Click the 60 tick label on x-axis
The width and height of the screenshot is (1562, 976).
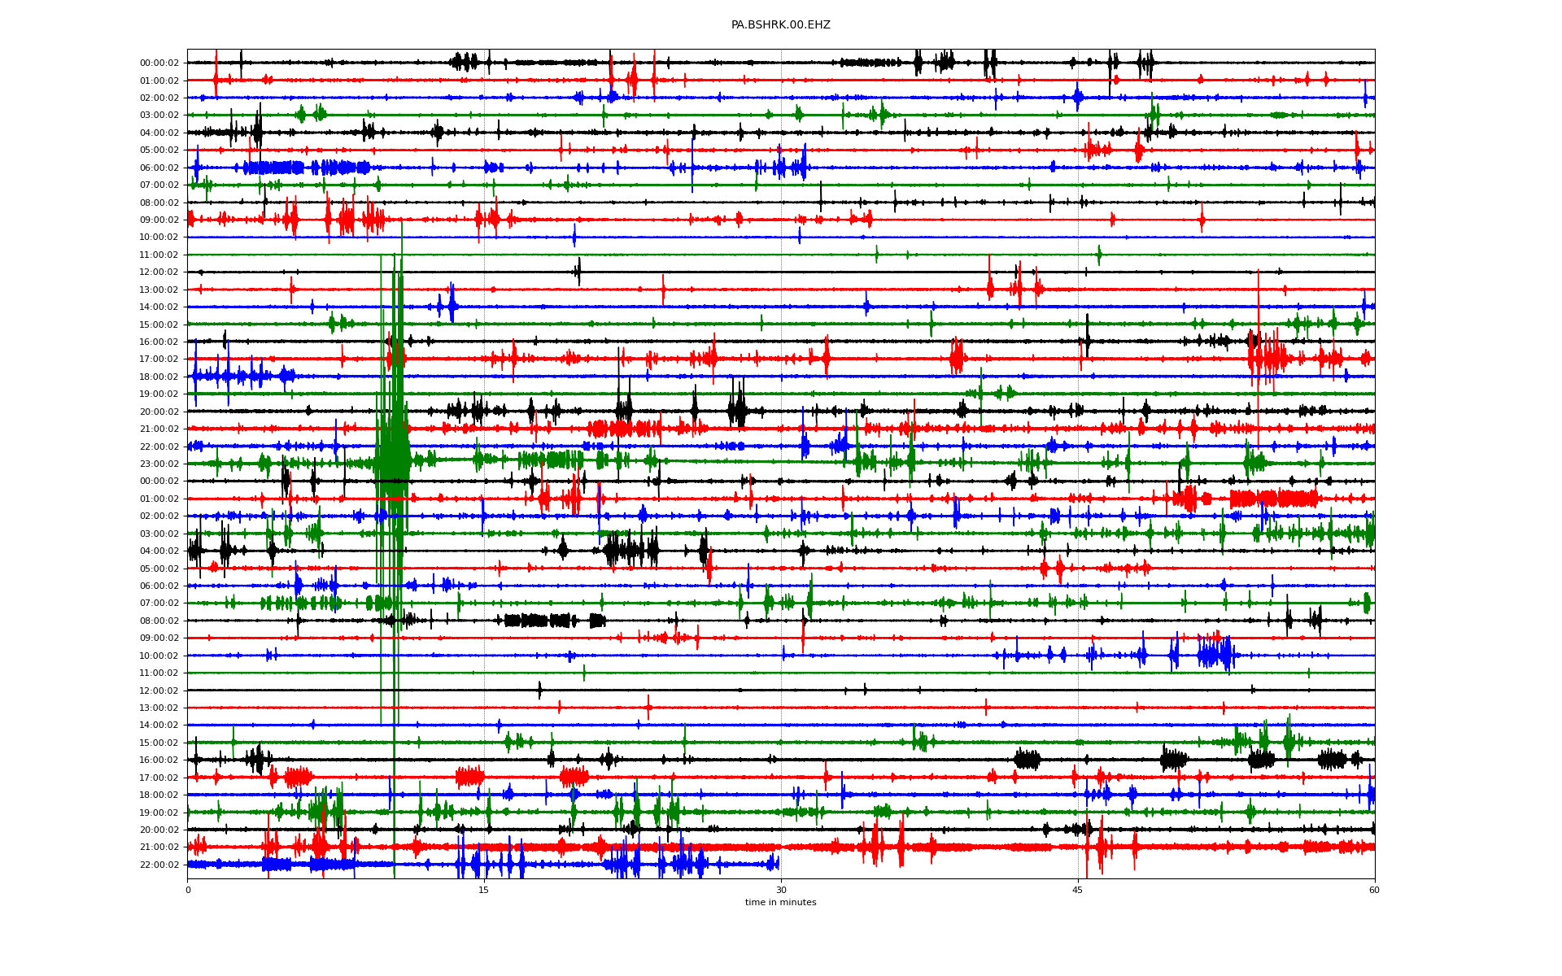pyautogui.click(x=1374, y=890)
